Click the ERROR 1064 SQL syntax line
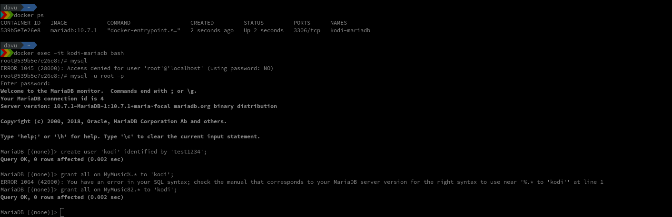The image size is (672, 217). pyautogui.click(x=302, y=182)
